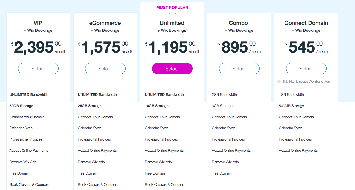Click the eCommerce plan heading
Screen dimensions: 355x190
click(x=105, y=23)
